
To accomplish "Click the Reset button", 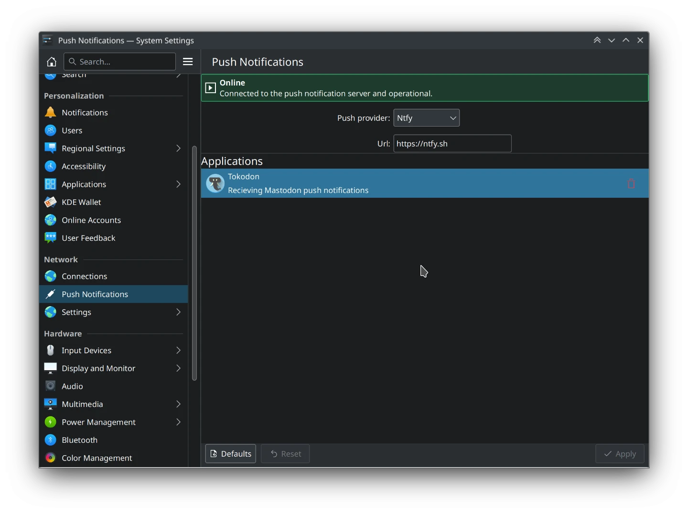I will point(285,454).
